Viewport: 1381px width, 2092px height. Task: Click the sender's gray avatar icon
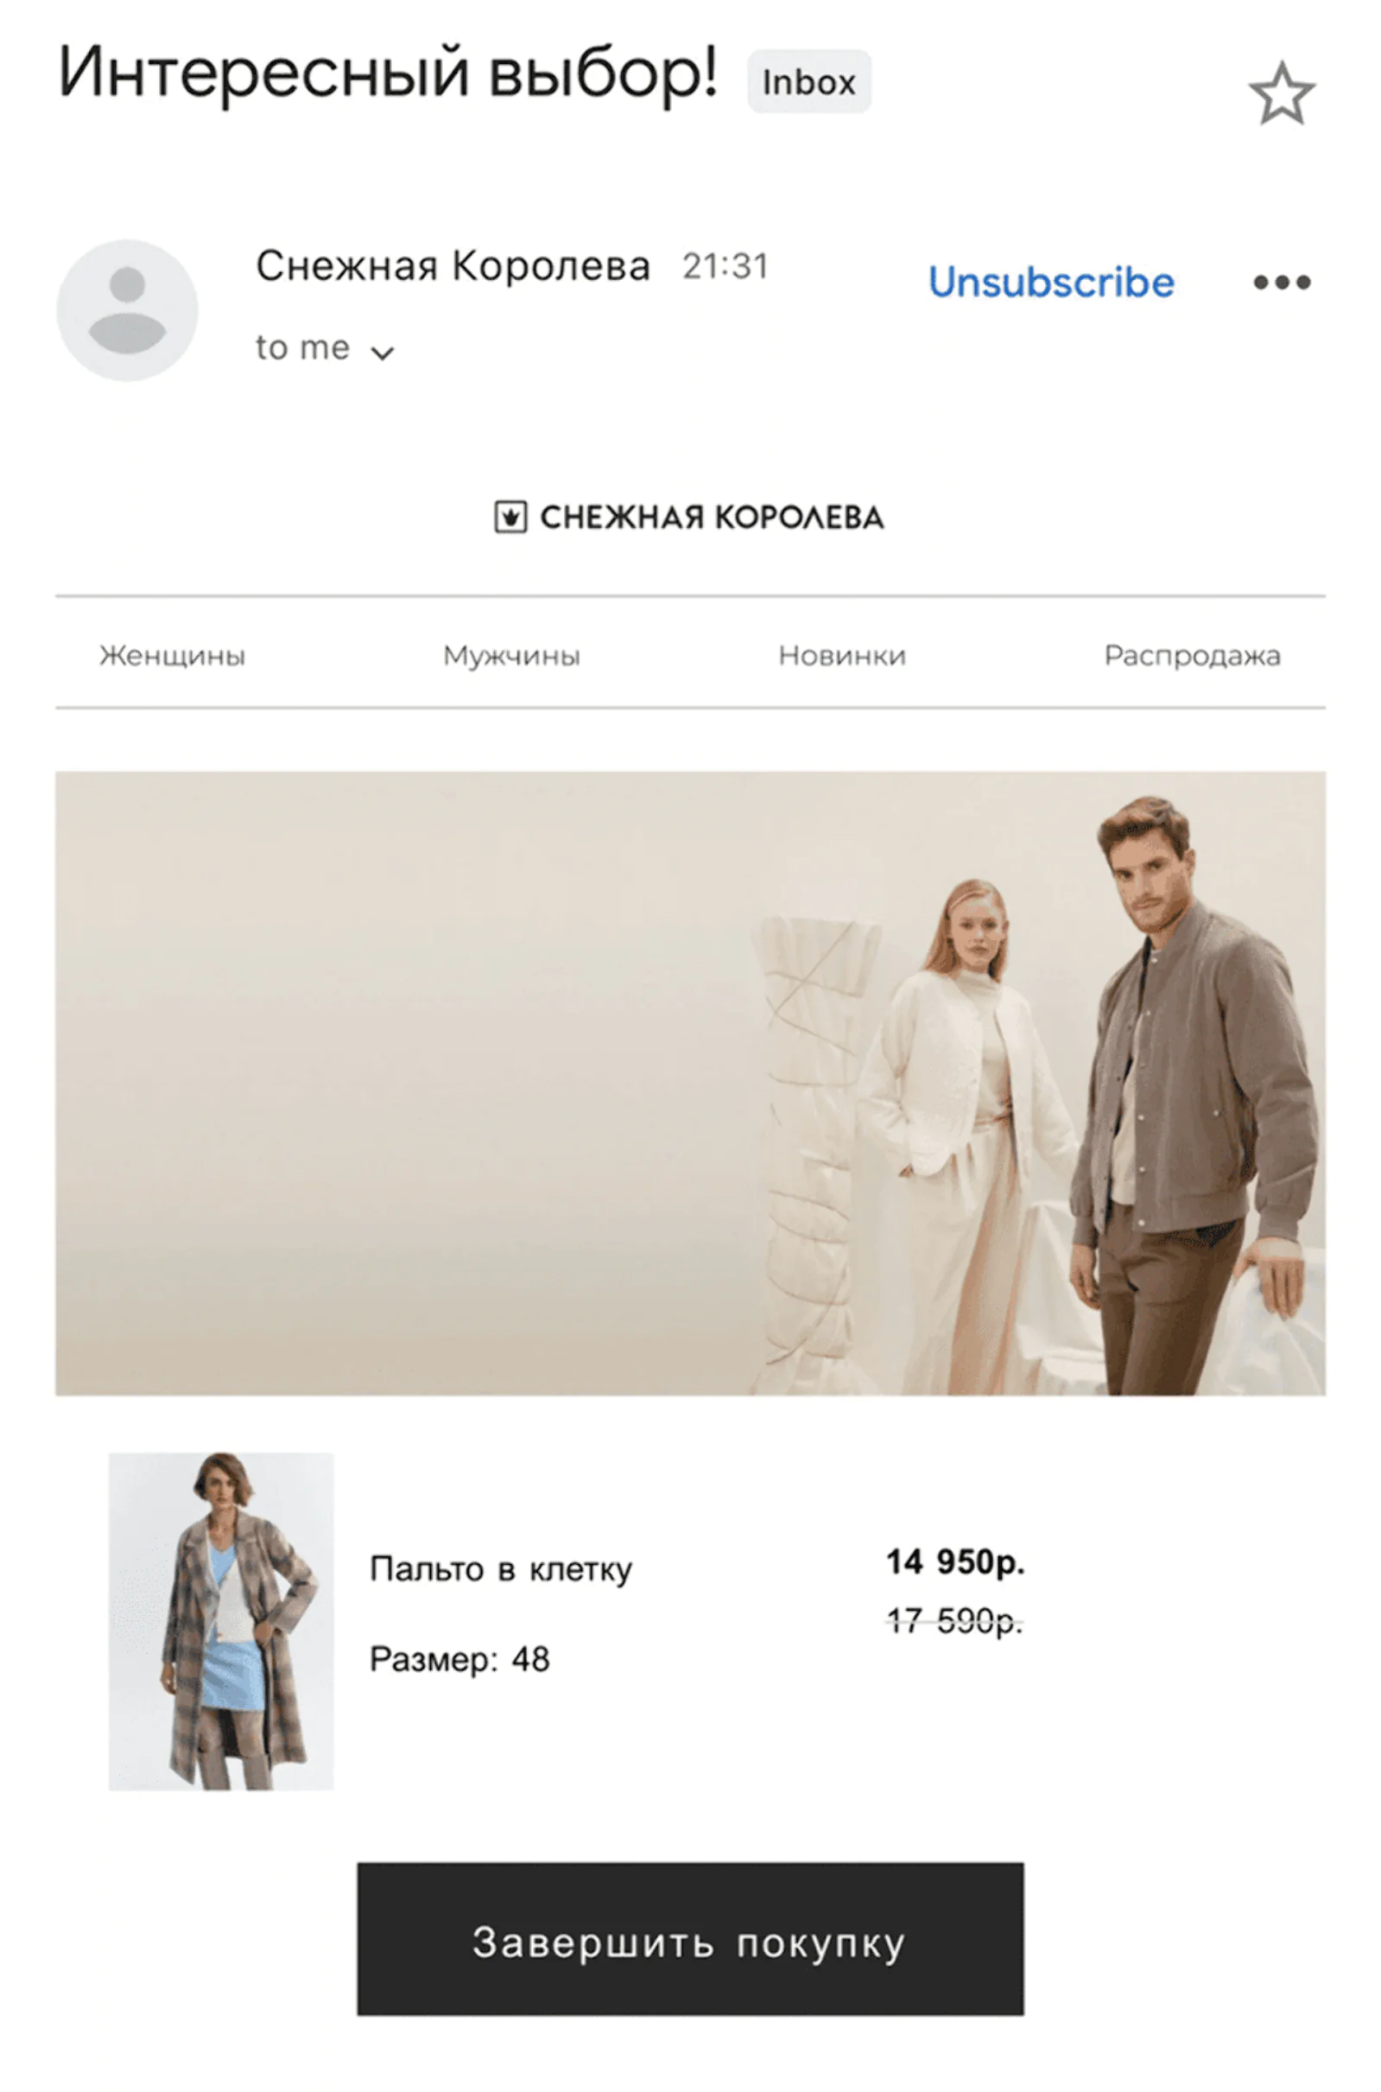tap(128, 310)
